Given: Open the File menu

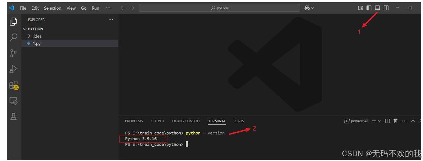Looking at the screenshot, I should [x=23, y=8].
